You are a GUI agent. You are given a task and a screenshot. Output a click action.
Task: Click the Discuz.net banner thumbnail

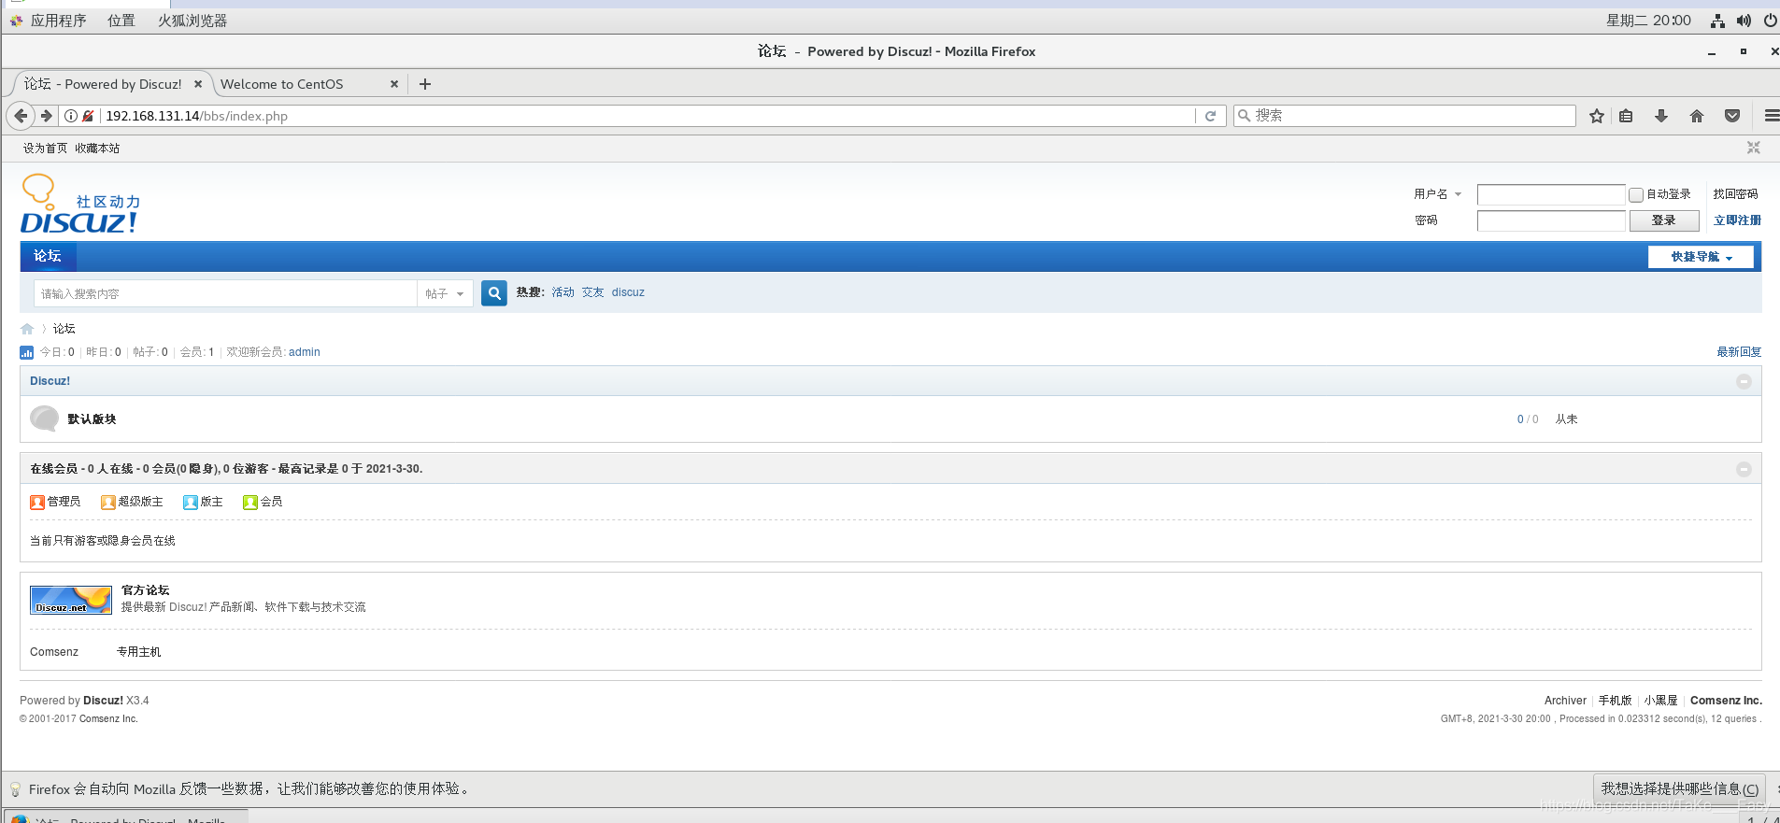point(71,600)
